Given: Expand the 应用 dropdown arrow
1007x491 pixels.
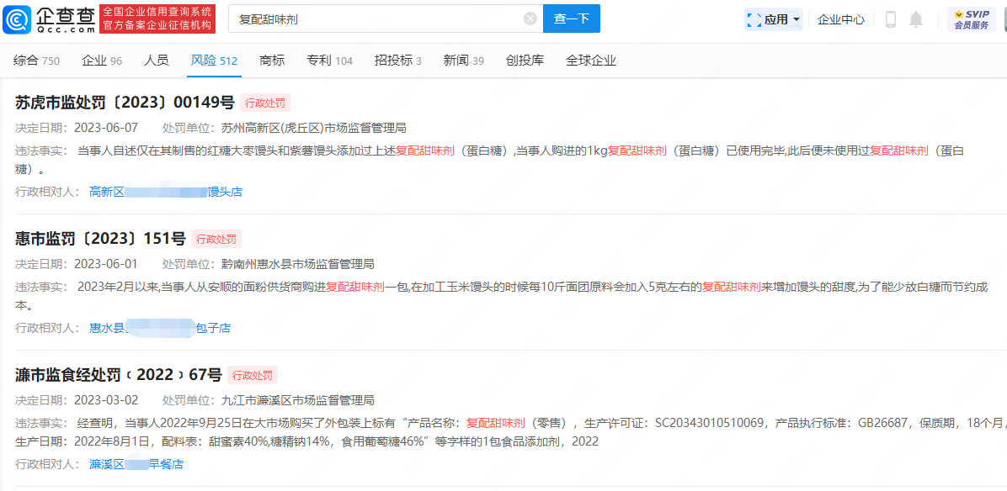Looking at the screenshot, I should point(797,19).
